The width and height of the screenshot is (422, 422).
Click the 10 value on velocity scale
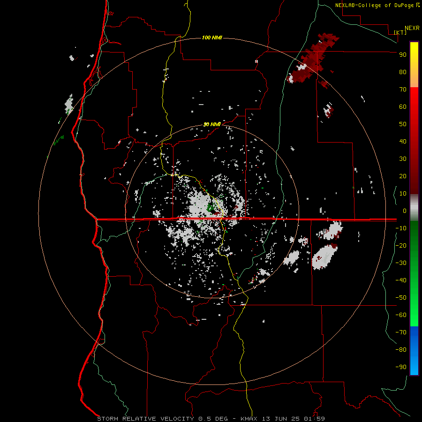[x=403, y=194]
